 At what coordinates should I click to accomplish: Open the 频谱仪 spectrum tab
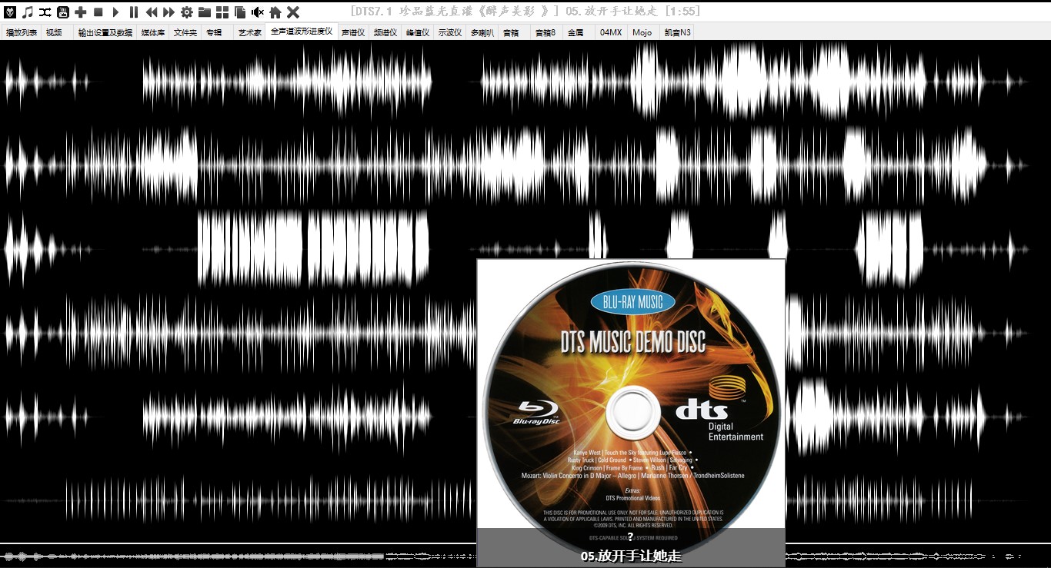point(385,32)
